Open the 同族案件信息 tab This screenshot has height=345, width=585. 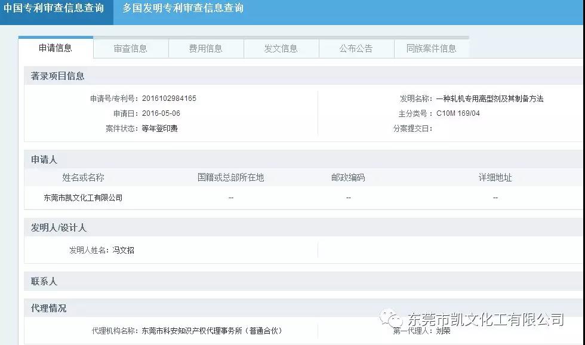431,48
